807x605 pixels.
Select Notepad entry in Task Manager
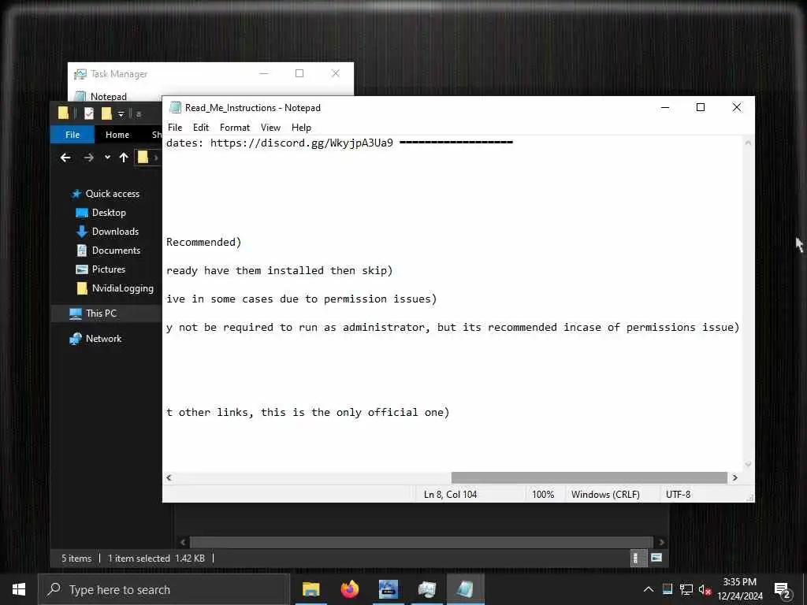coord(108,96)
